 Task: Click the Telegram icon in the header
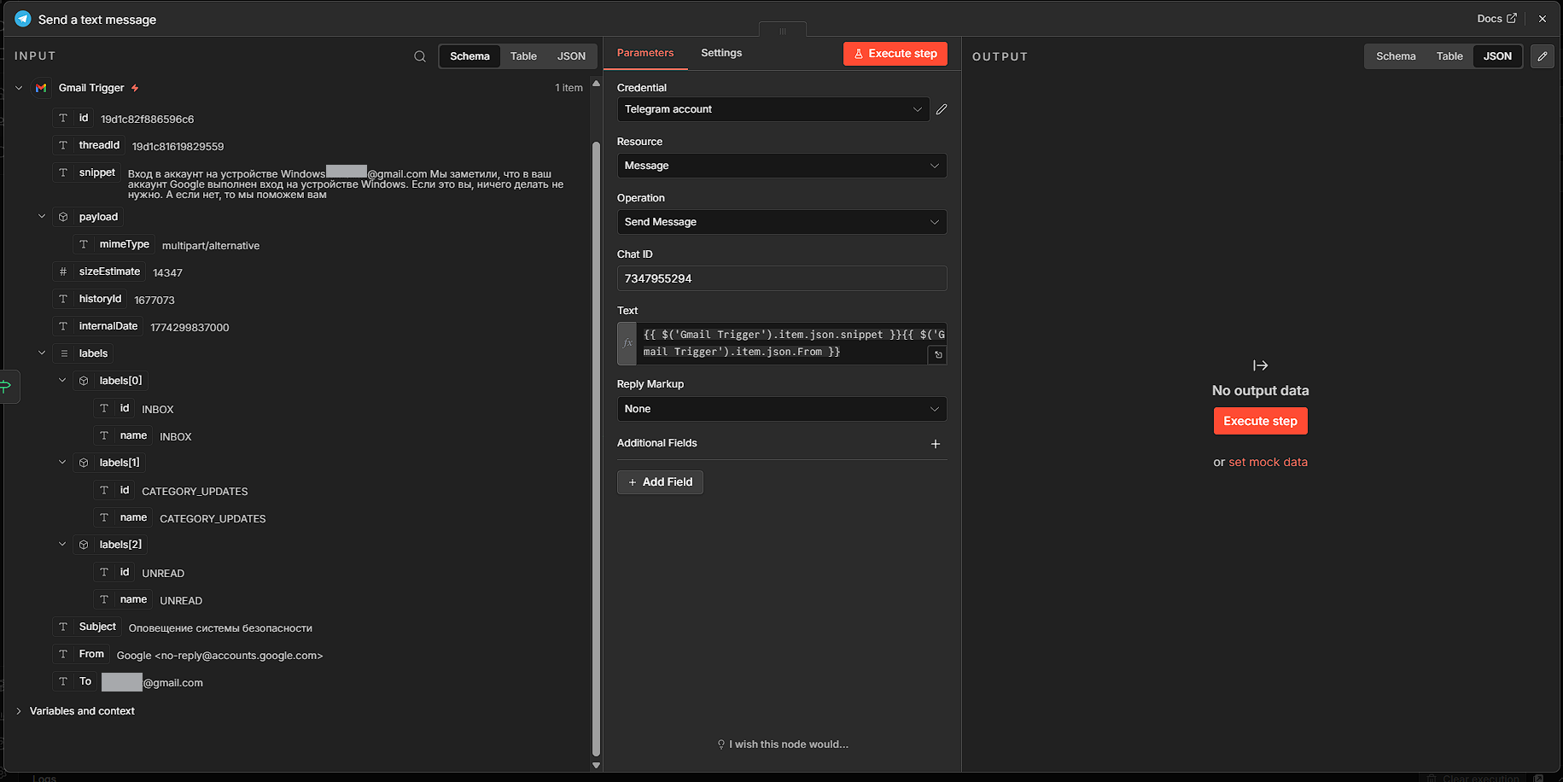23,19
